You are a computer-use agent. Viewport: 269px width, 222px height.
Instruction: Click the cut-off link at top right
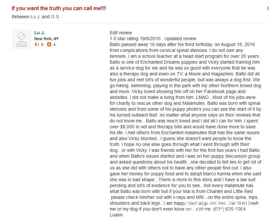(x=268, y=9)
